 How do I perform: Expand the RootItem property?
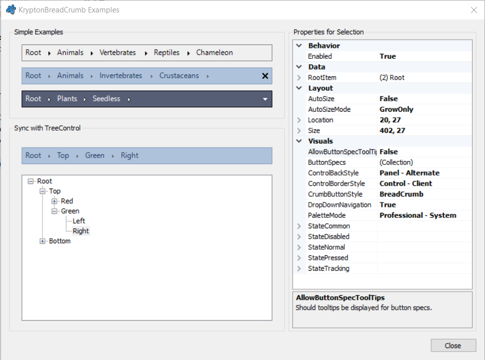pos(299,78)
